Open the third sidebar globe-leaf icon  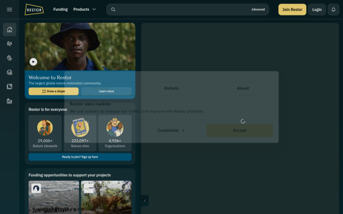point(9,58)
